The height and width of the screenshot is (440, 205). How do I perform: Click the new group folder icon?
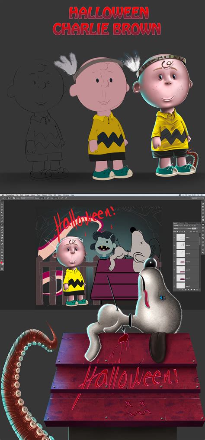[x=191, y=290]
